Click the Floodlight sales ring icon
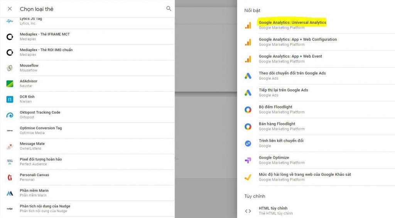 (x=248, y=126)
